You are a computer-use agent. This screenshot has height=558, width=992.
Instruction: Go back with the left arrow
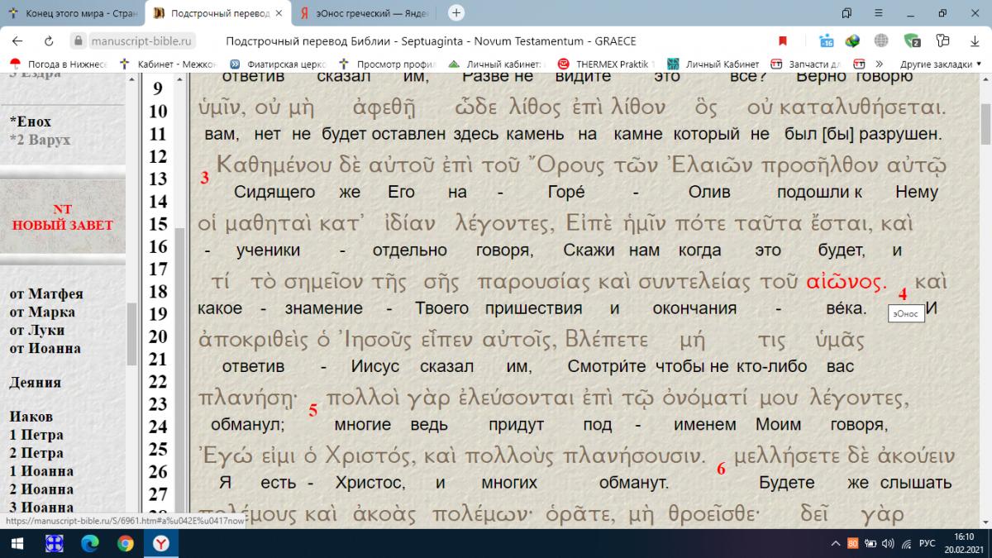pyautogui.click(x=17, y=41)
